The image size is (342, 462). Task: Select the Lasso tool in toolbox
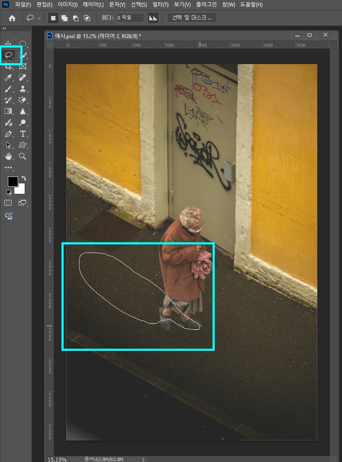click(x=9, y=55)
